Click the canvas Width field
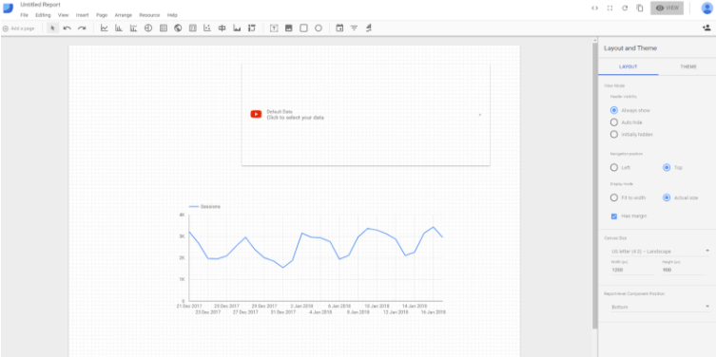The width and height of the screenshot is (716, 357). 632,270
